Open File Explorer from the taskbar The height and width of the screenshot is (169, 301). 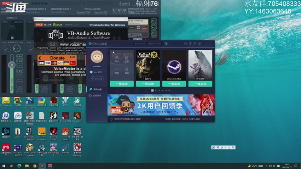27,166
